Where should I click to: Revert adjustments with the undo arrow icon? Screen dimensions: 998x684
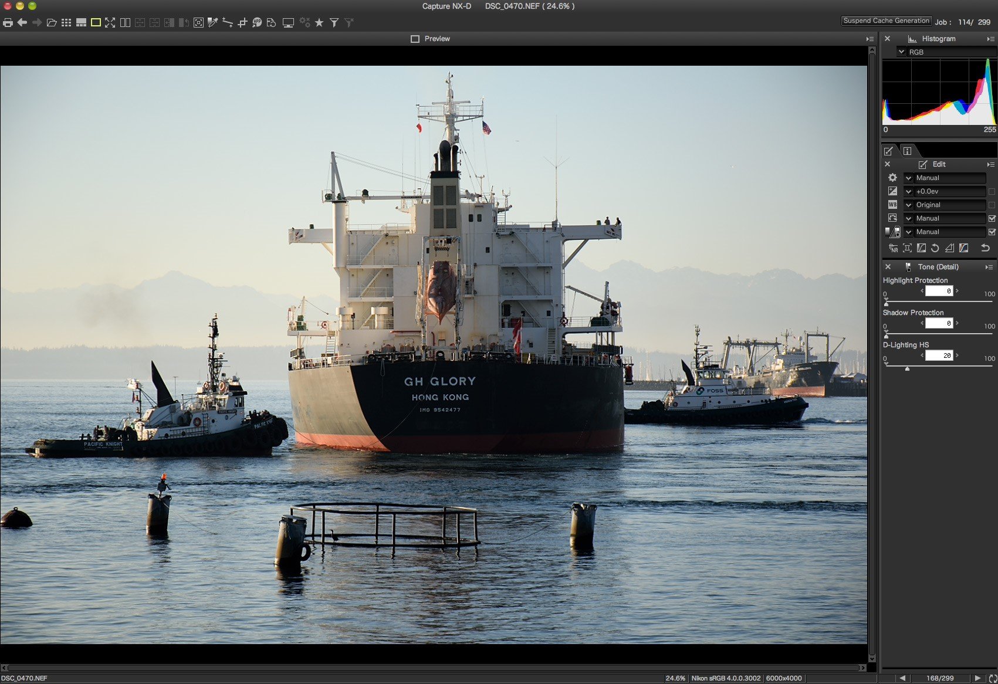(x=986, y=248)
